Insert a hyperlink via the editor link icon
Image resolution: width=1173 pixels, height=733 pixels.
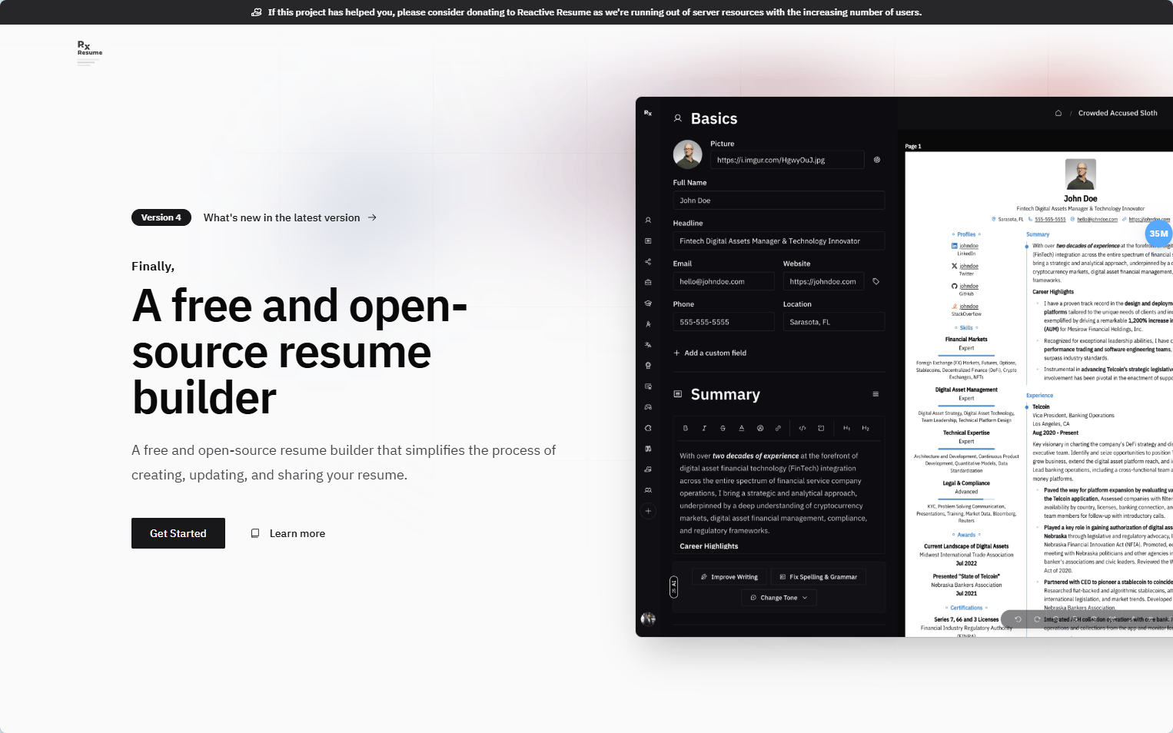pyautogui.click(x=778, y=428)
